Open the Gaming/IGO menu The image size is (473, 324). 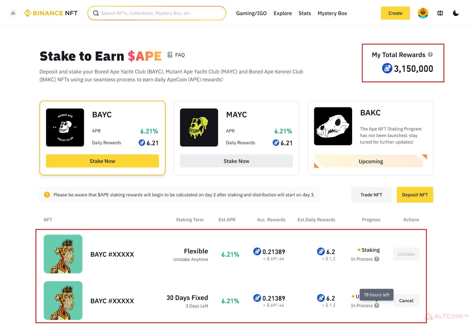click(x=251, y=13)
